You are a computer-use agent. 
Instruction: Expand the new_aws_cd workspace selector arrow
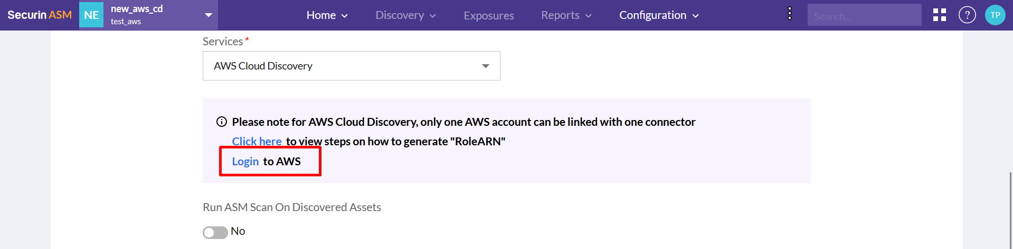(x=209, y=15)
